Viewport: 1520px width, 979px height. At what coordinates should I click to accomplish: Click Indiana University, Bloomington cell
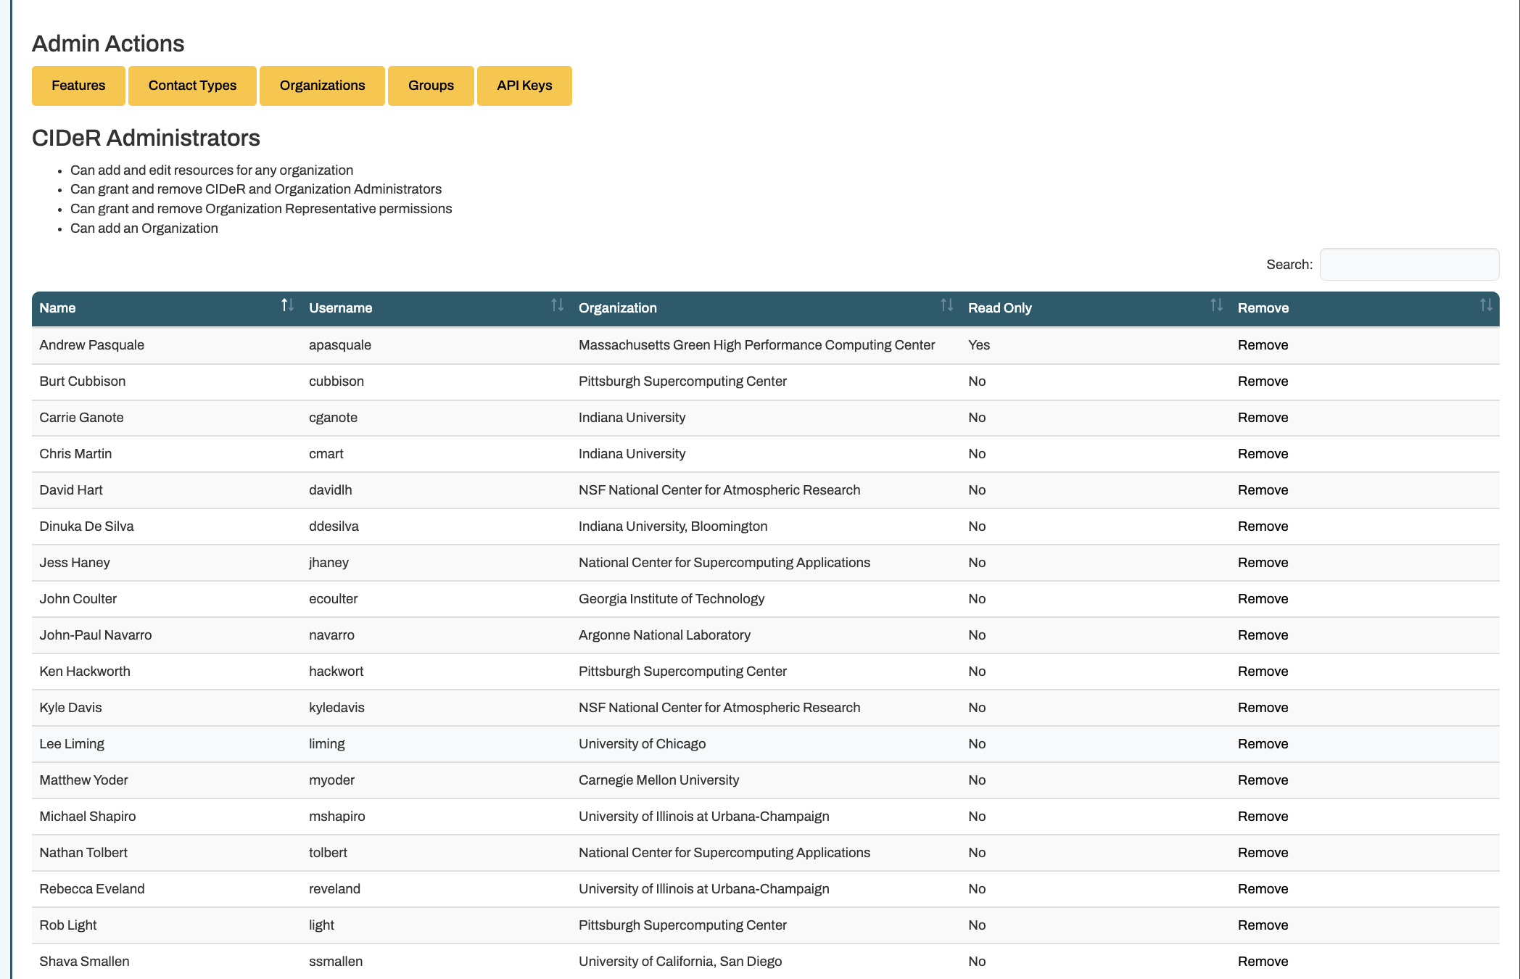pos(672,526)
